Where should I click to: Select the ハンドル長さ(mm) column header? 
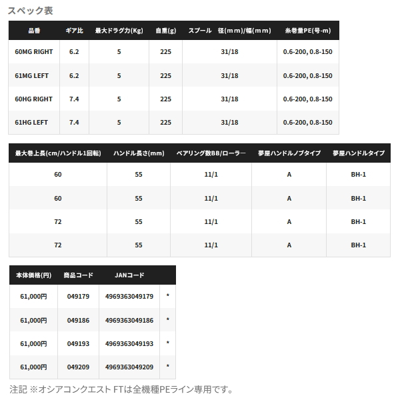(139, 153)
